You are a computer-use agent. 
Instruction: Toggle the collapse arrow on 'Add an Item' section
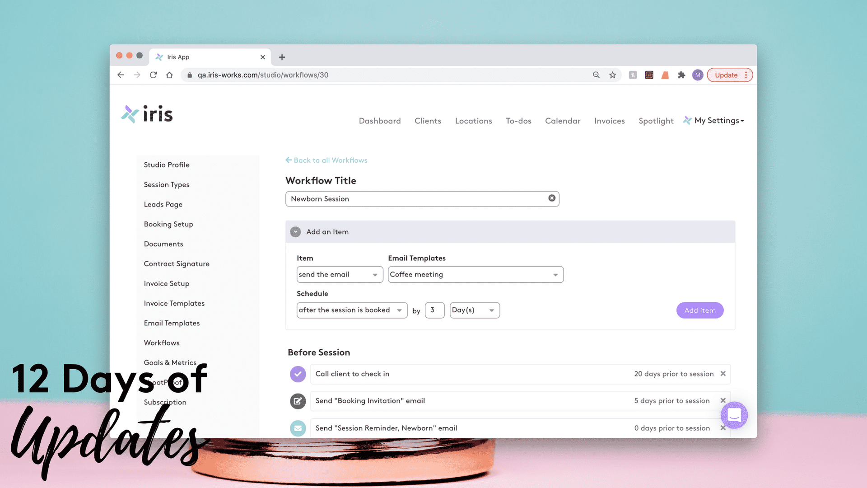click(x=295, y=231)
